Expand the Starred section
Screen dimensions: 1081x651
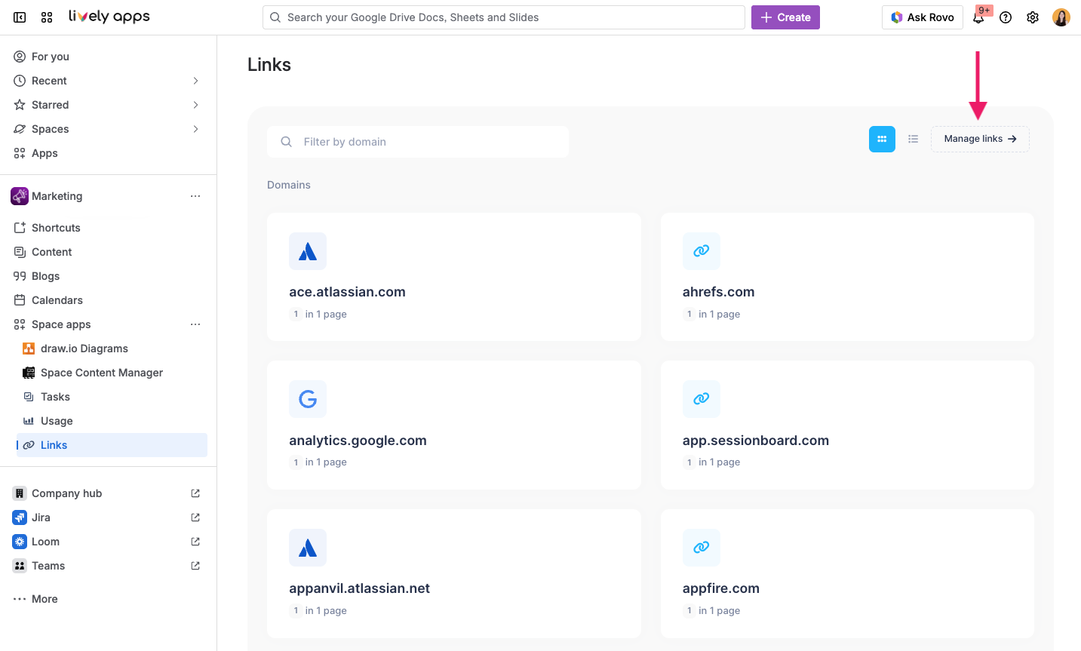[x=195, y=104]
